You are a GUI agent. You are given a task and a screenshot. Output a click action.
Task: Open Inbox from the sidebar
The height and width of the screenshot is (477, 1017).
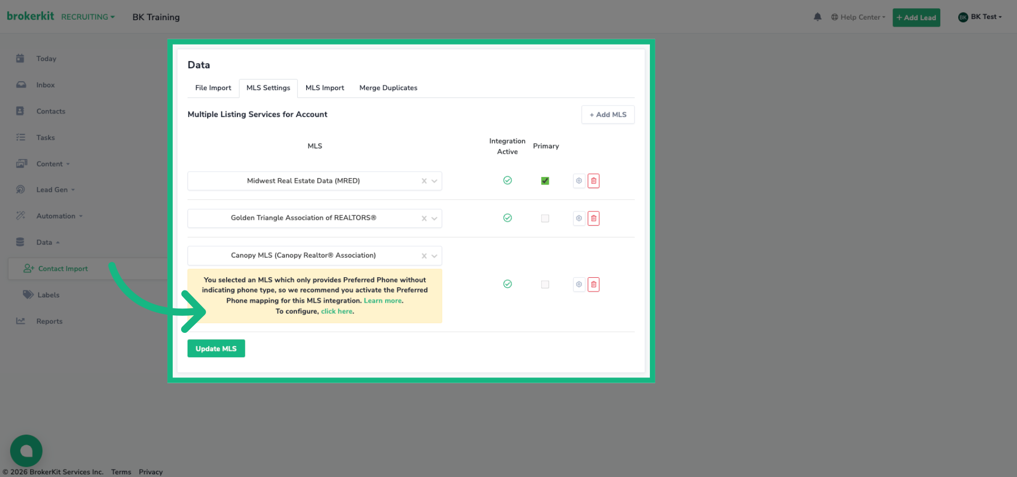(x=46, y=85)
